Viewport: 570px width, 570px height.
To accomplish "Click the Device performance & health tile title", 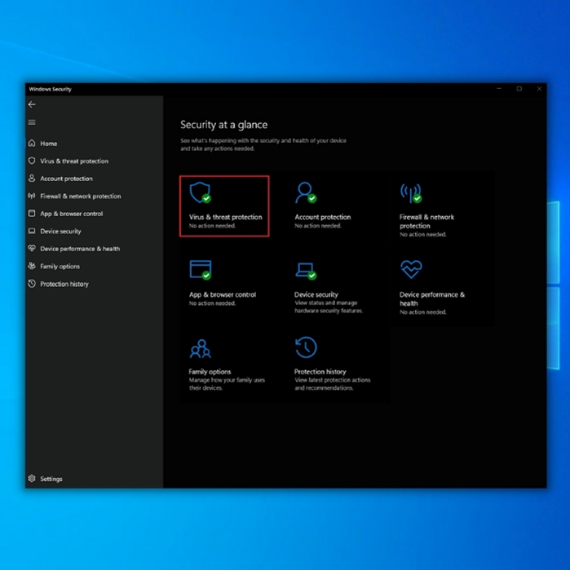I will [432, 298].
